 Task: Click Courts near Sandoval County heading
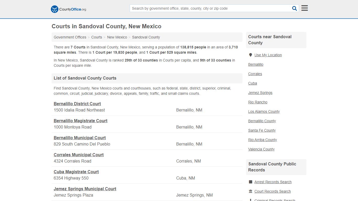(270, 40)
